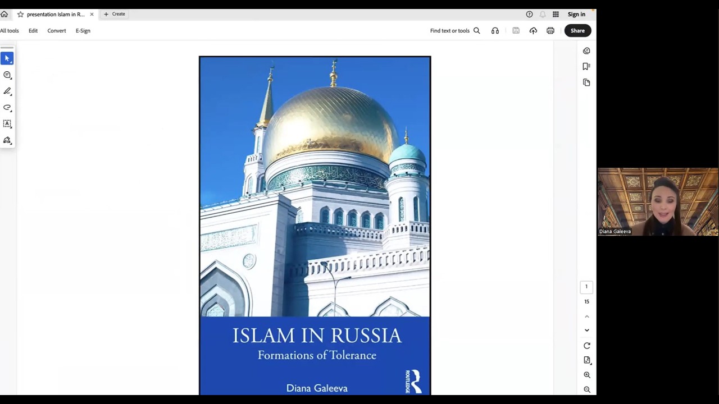Open the AI Assistant panel icon
This screenshot has width=719, height=404.
586,50
